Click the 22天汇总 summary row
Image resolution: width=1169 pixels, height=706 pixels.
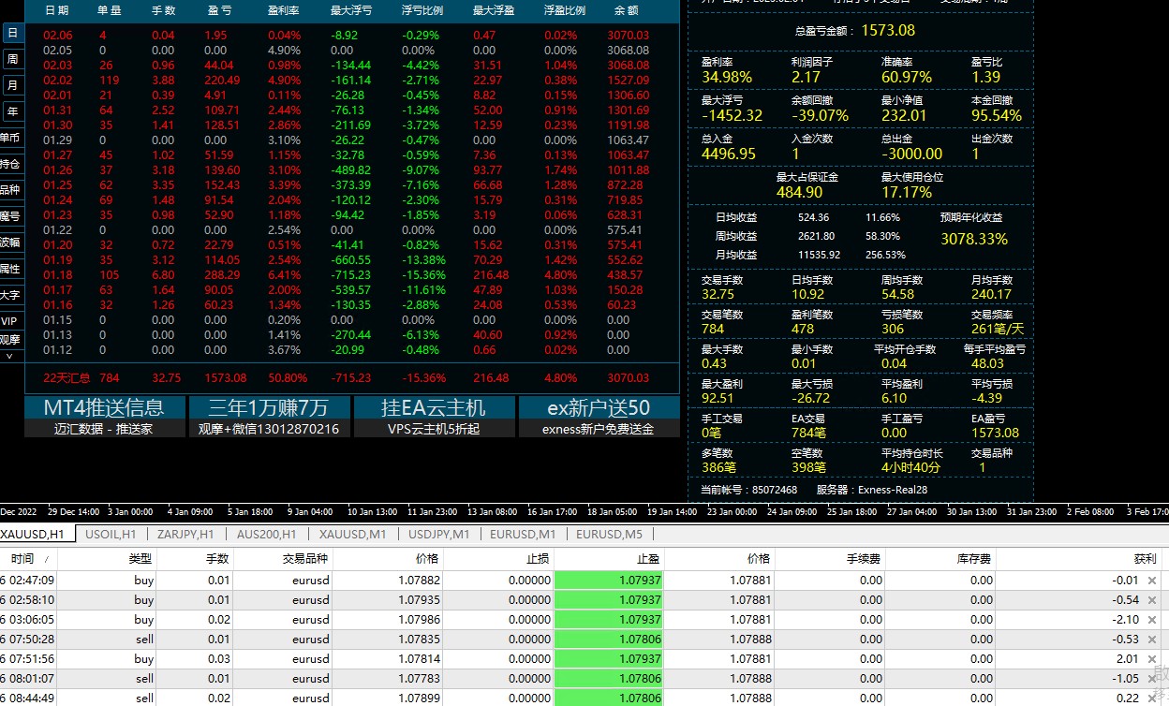point(351,378)
